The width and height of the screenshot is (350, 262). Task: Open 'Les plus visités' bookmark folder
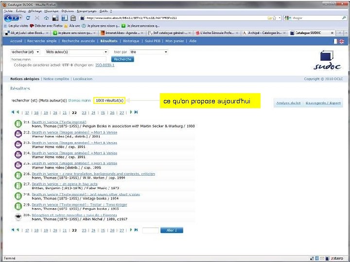pyautogui.click(x=17, y=26)
